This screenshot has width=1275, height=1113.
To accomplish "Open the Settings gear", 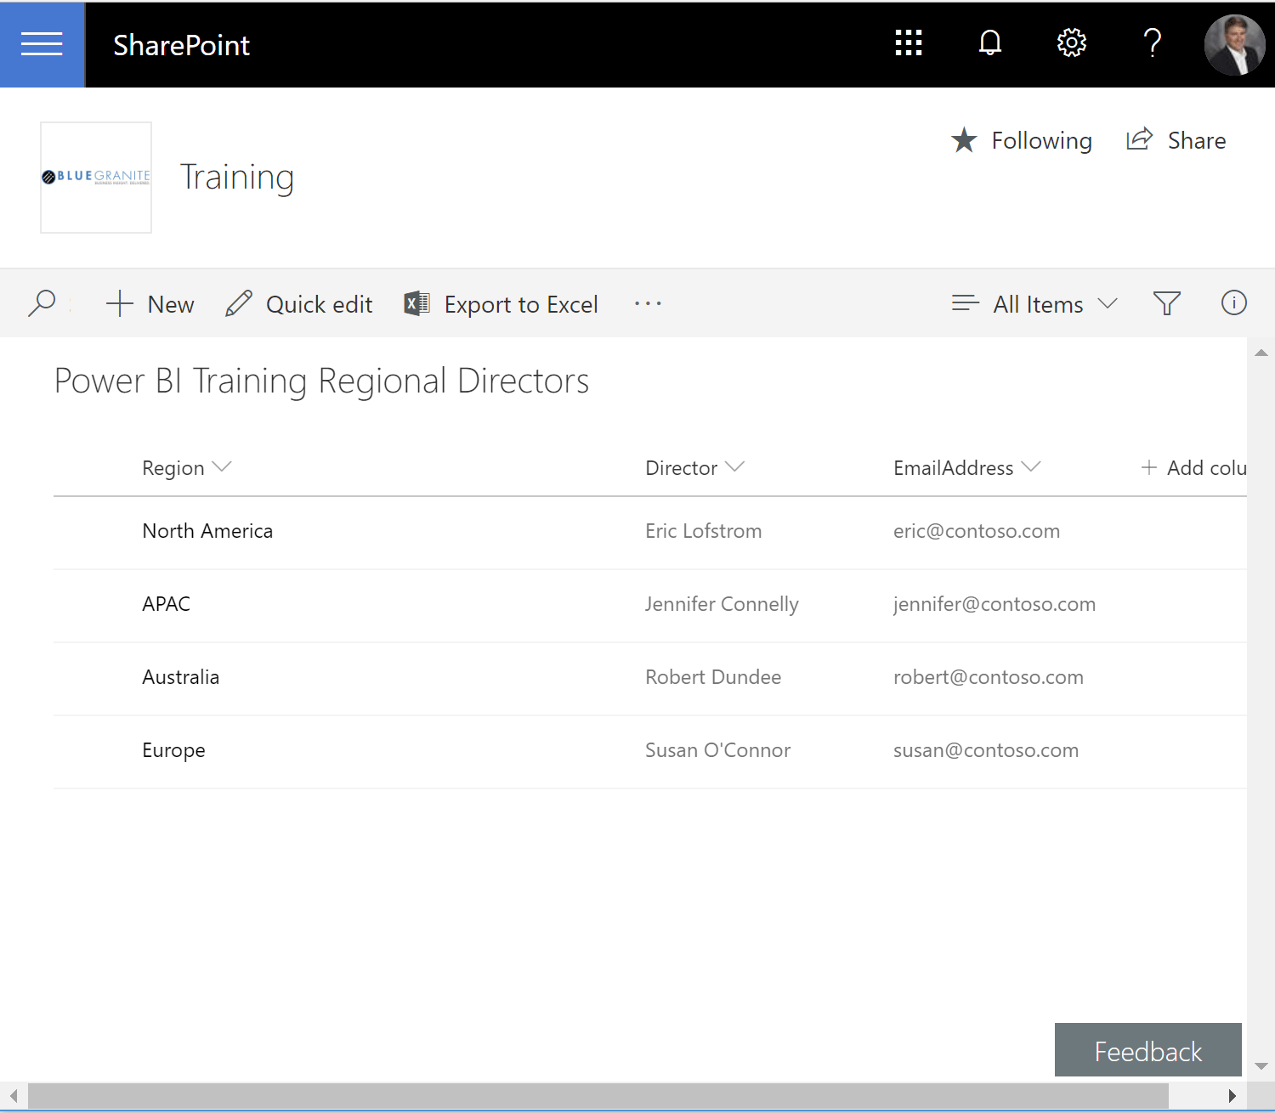I will (x=1071, y=42).
